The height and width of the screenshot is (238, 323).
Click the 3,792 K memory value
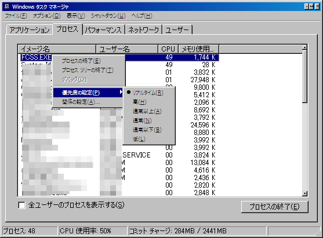pyautogui.click(x=205, y=118)
